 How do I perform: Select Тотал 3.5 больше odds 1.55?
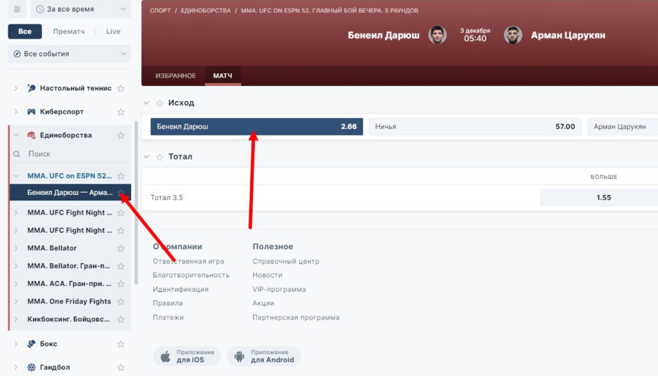tap(600, 198)
